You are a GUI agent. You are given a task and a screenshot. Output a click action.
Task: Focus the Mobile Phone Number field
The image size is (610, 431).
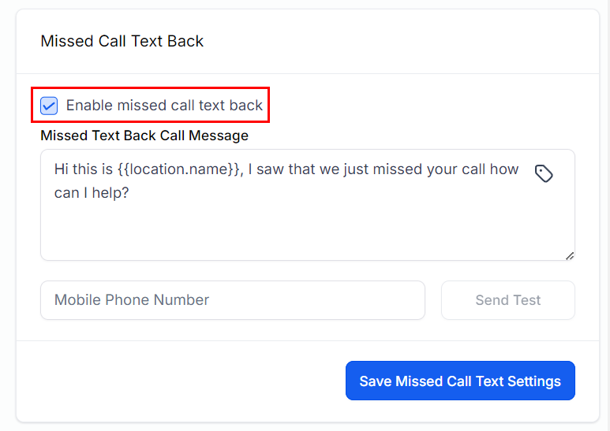click(x=233, y=300)
